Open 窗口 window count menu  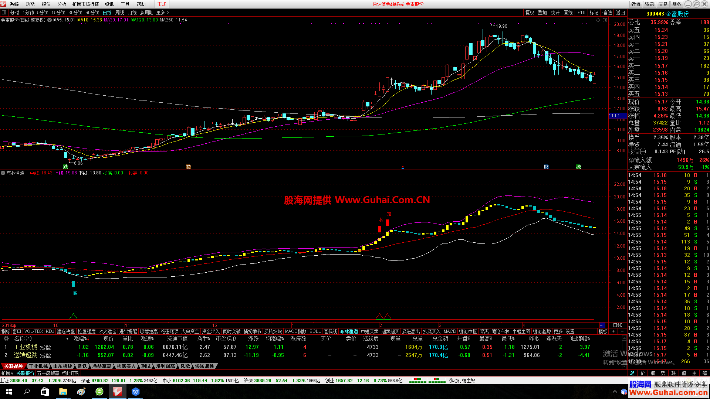click(17, 331)
